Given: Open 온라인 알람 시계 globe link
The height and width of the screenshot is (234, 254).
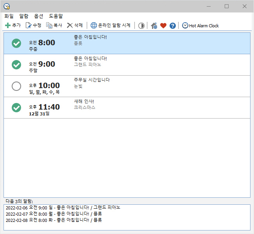Looking at the screenshot, I should point(110,25).
